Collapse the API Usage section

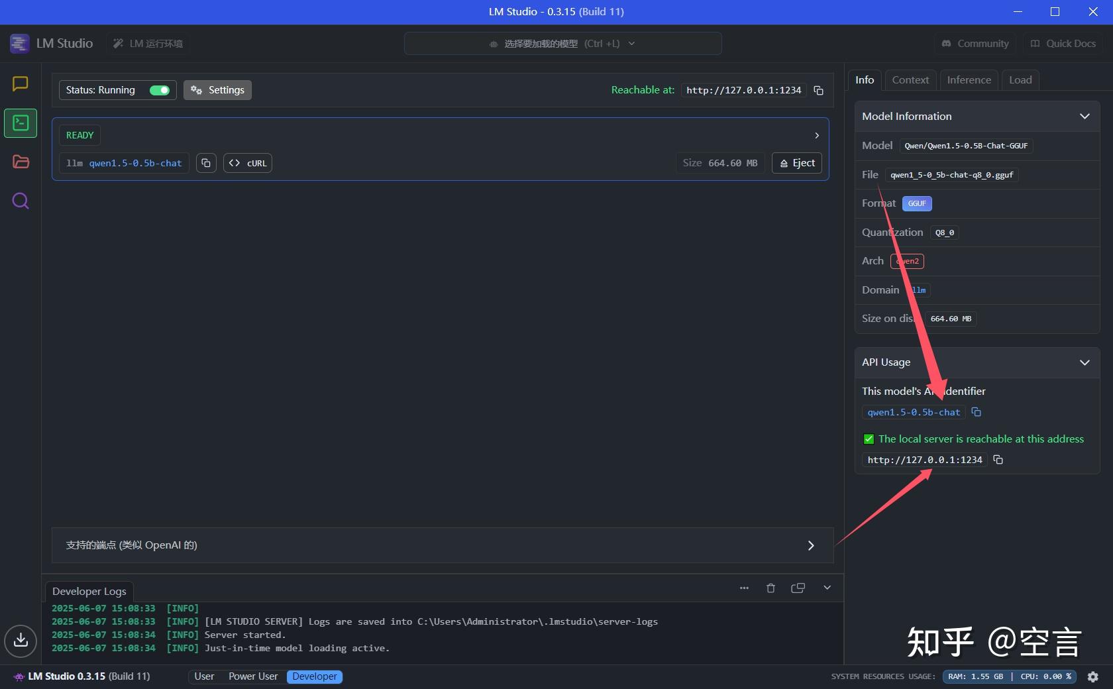(x=1085, y=362)
